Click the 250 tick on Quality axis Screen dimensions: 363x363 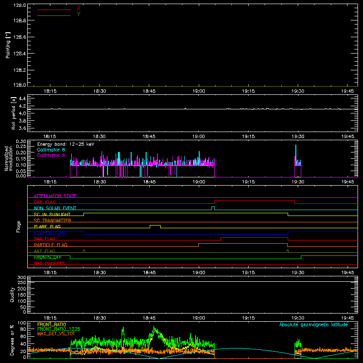pyautogui.click(x=22, y=283)
